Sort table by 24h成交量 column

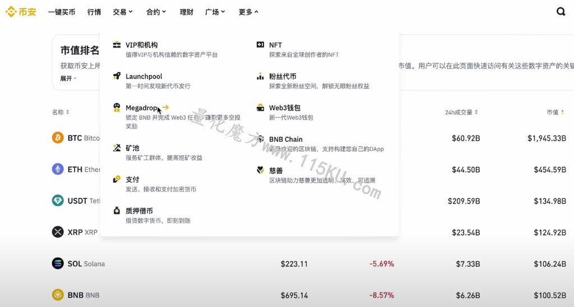pyautogui.click(x=461, y=113)
